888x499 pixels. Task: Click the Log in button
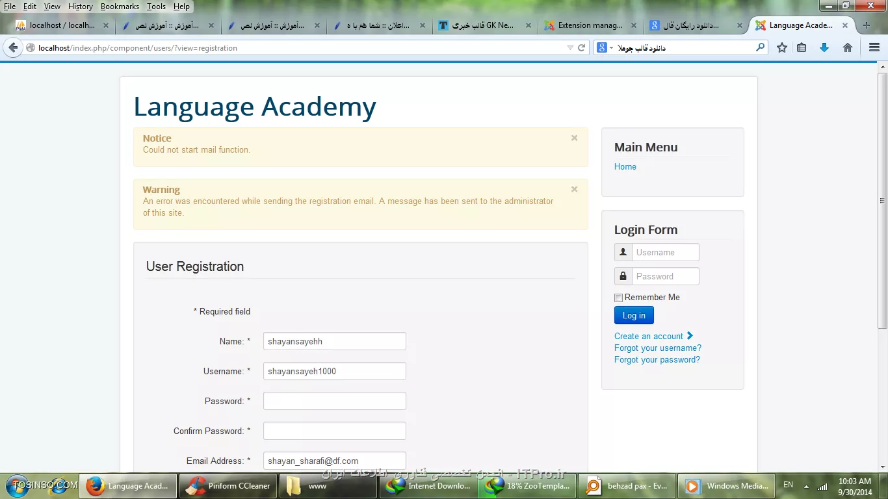coord(634,316)
